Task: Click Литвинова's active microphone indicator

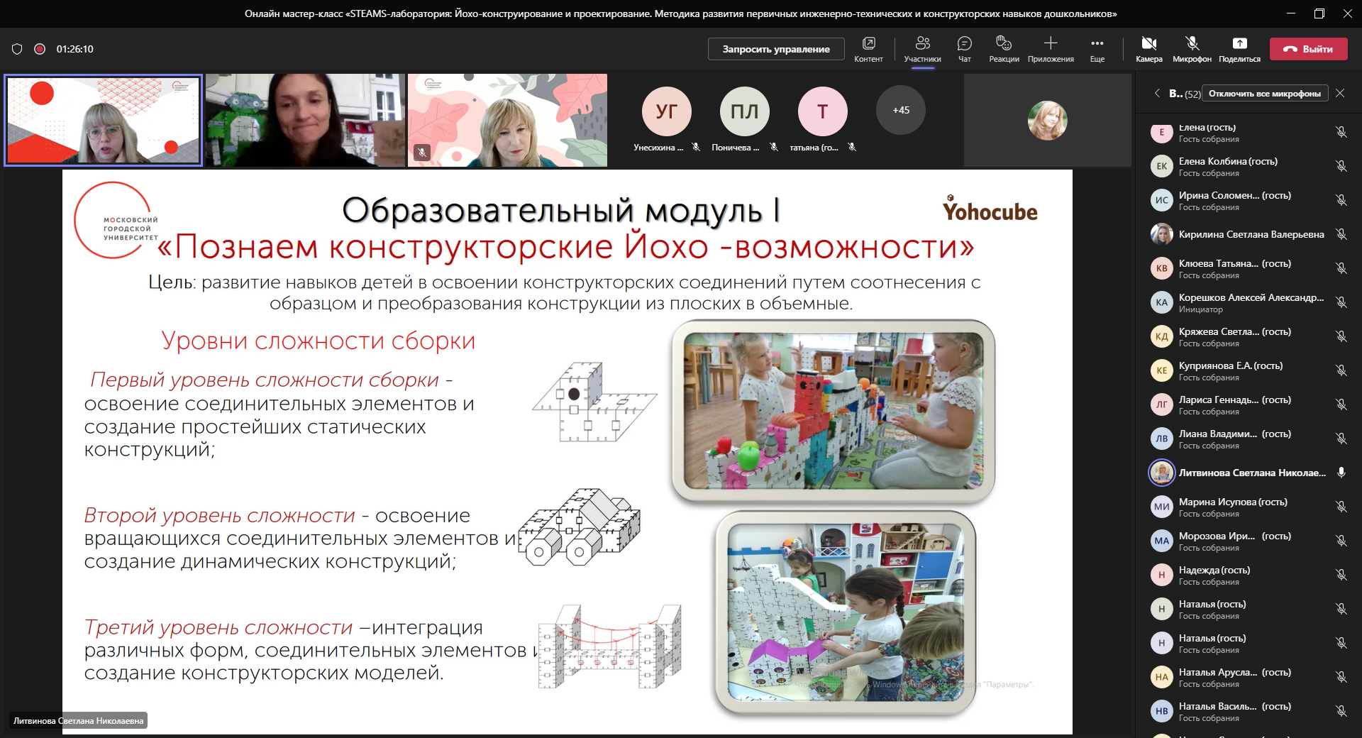Action: 1340,472
